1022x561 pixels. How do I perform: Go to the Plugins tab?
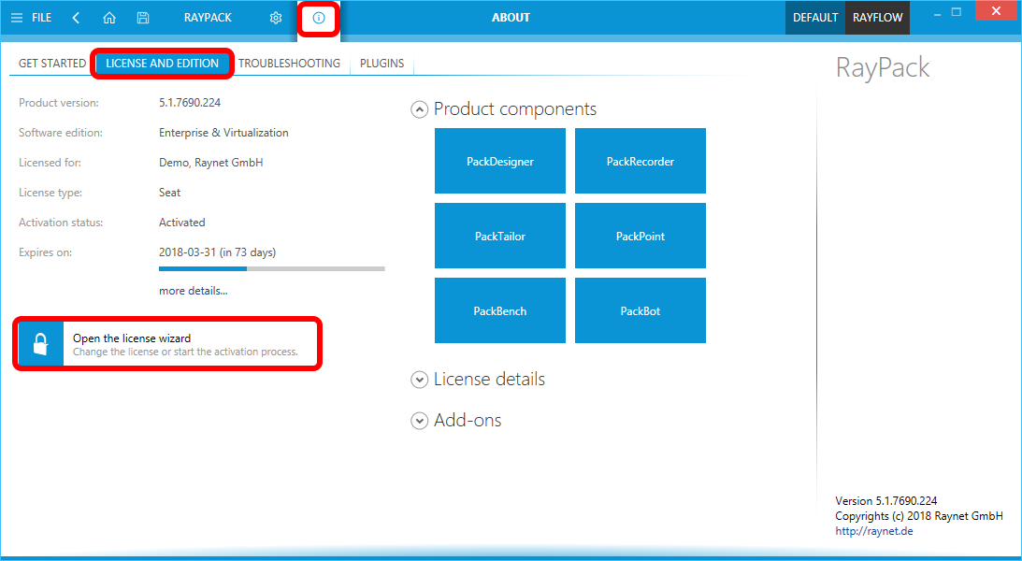[381, 64]
